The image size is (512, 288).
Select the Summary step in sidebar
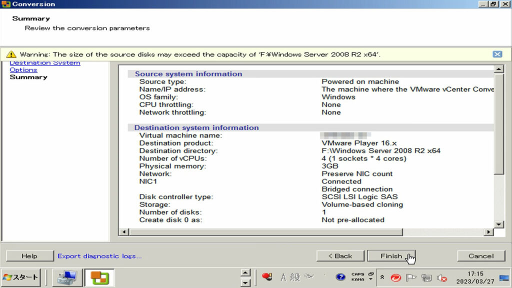[x=28, y=77]
